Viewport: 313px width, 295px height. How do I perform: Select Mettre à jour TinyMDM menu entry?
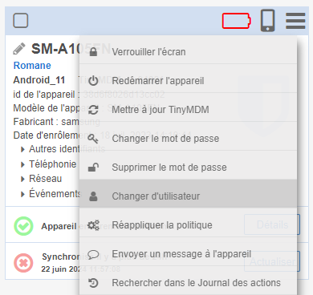pyautogui.click(x=188, y=110)
